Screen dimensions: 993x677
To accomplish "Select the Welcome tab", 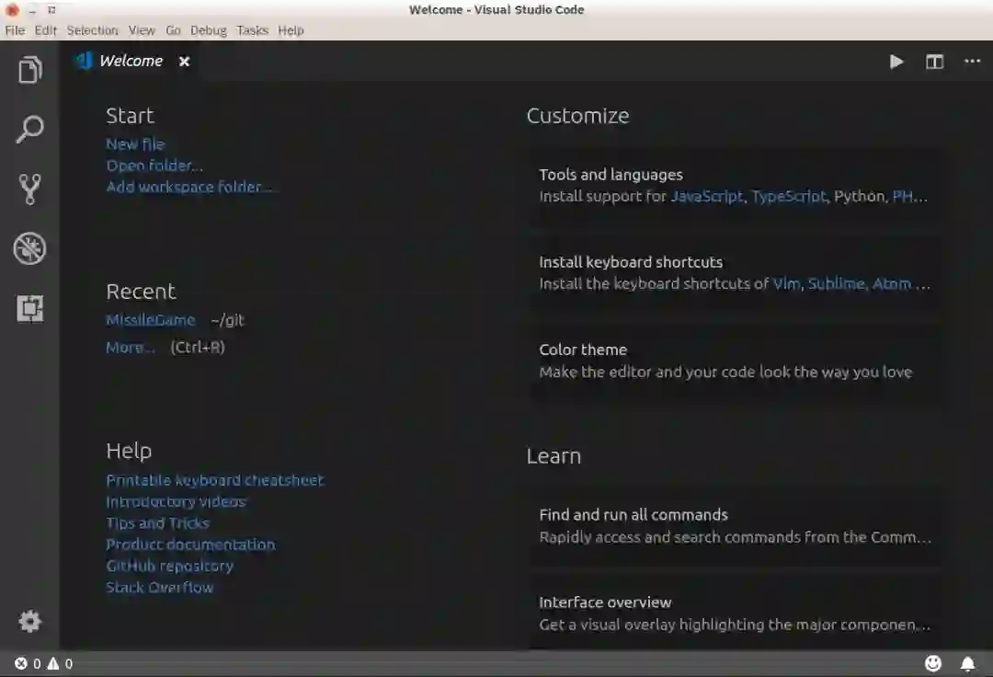I will [131, 61].
